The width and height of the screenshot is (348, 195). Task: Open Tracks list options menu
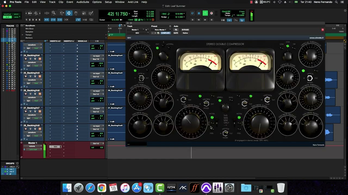tap(17, 26)
